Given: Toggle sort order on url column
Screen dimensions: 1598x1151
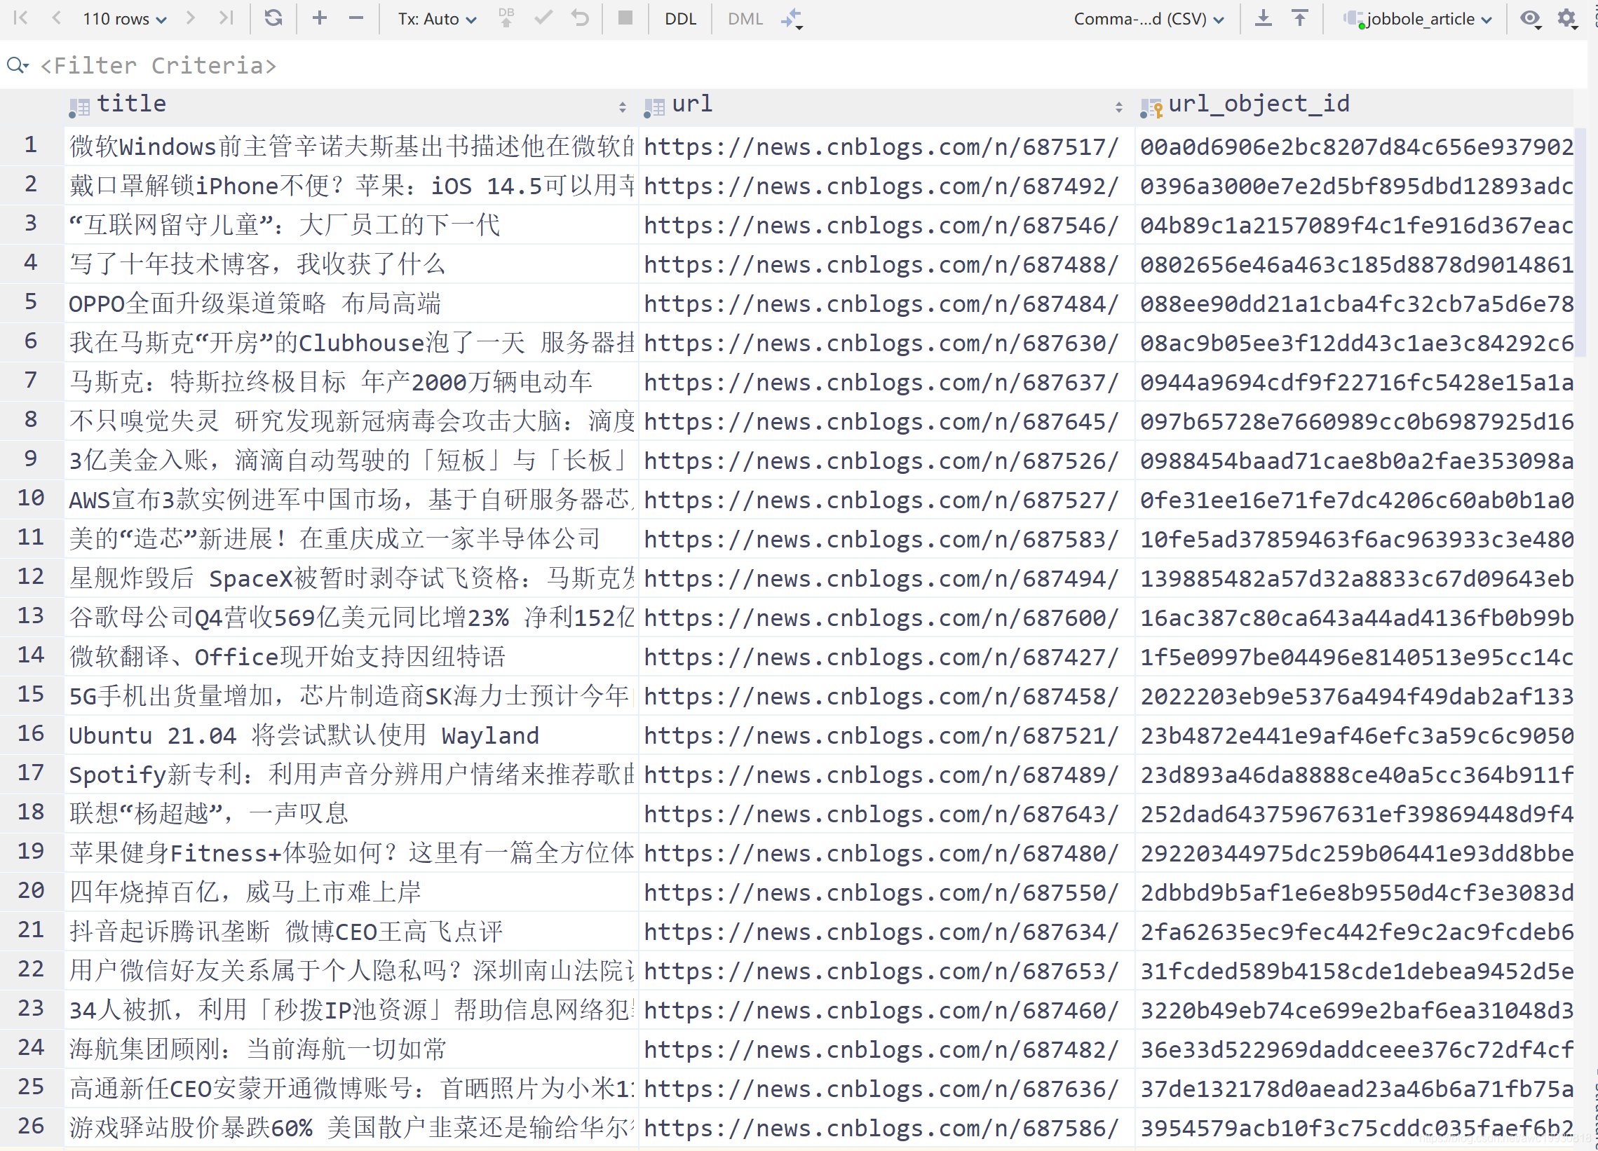Looking at the screenshot, I should tap(1119, 107).
